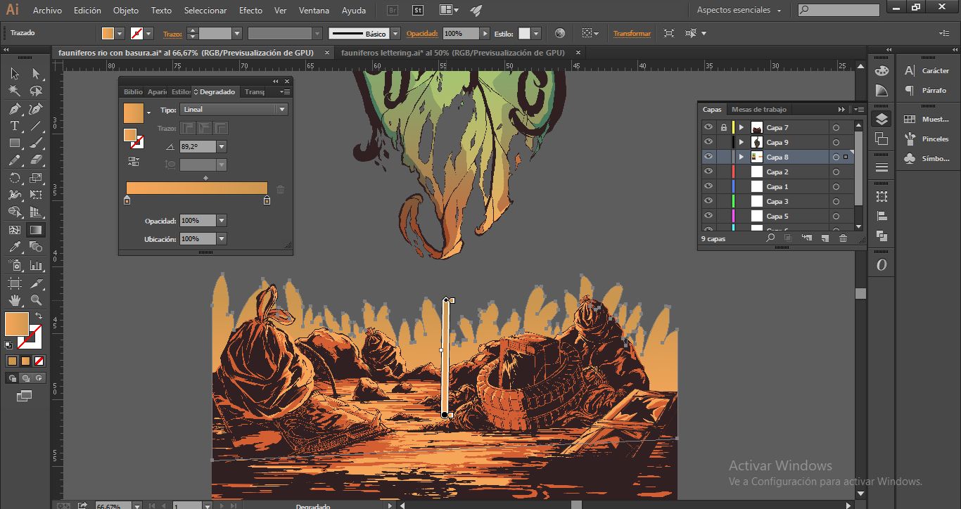Hide the Capa 7 layer
The height and width of the screenshot is (509, 961).
[708, 127]
